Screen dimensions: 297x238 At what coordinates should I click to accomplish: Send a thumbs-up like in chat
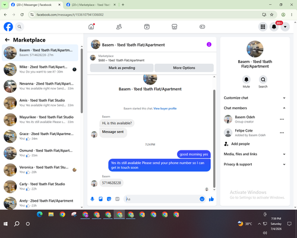click(211, 199)
